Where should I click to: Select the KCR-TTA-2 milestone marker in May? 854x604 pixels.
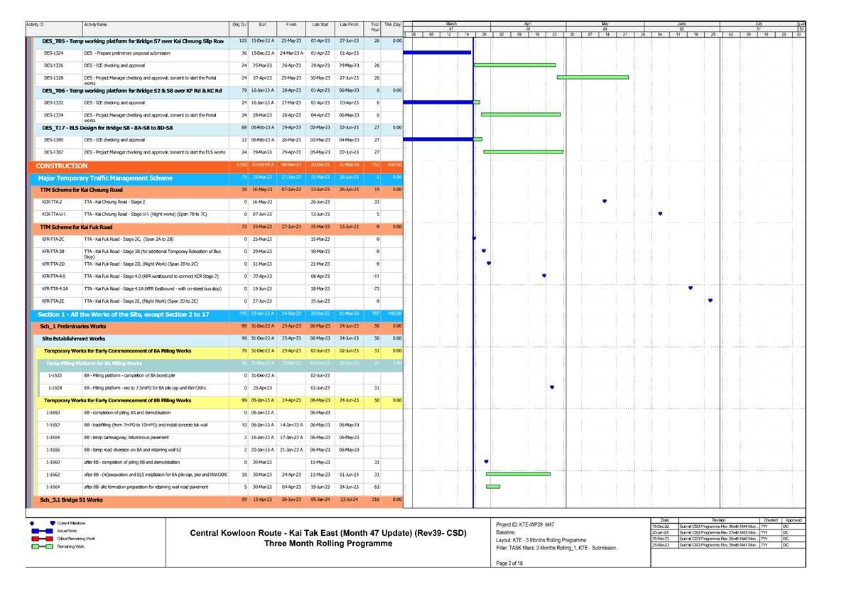[605, 201]
